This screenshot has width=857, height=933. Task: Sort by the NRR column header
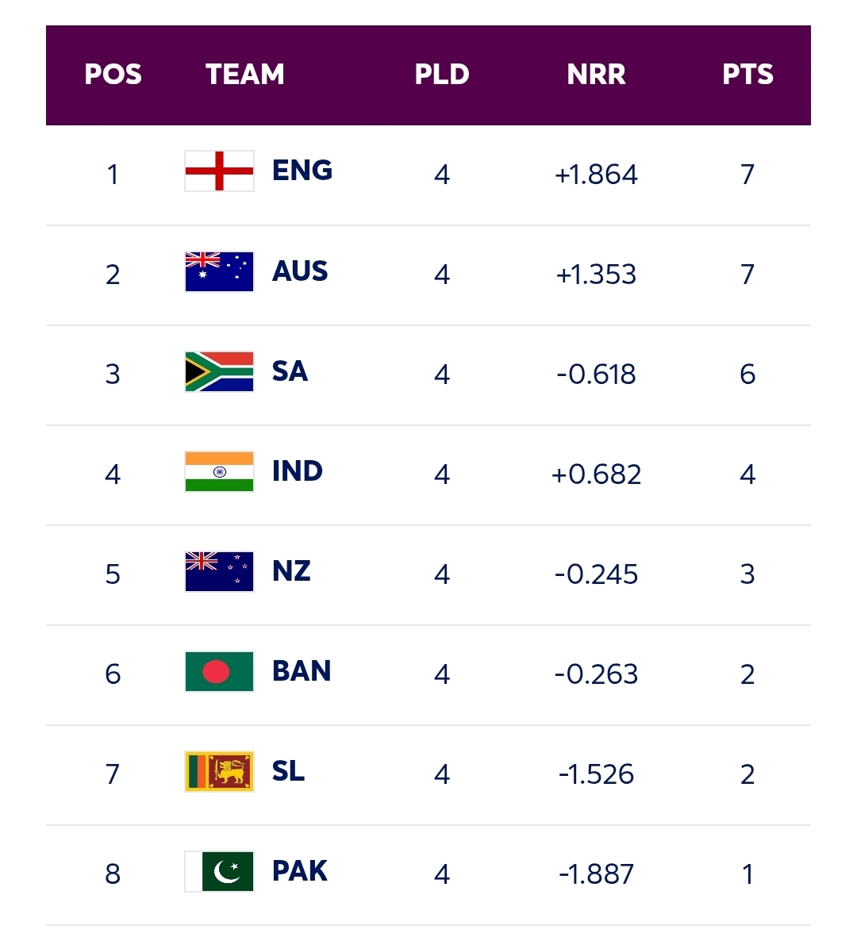596,75
